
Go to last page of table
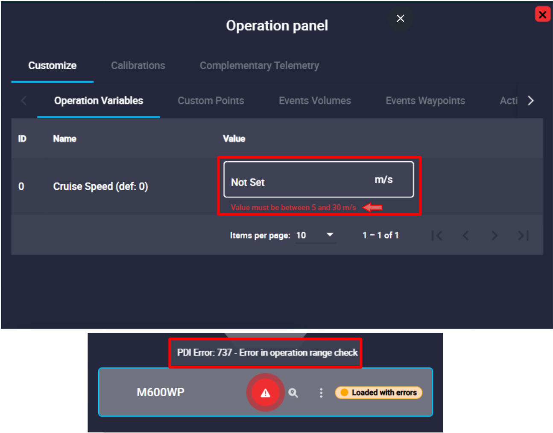click(x=523, y=235)
